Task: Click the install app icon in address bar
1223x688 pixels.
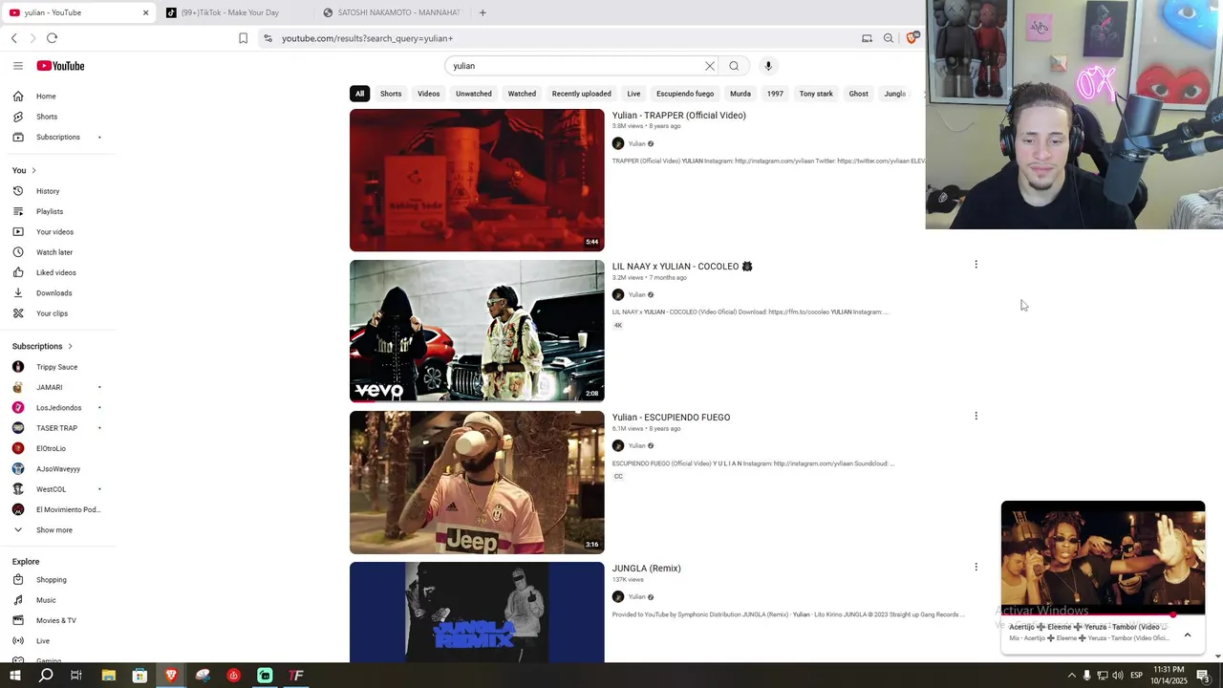Action: pyautogui.click(x=867, y=38)
